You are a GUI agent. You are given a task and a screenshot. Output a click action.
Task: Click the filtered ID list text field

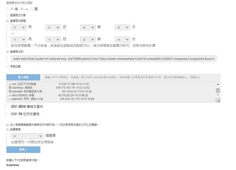(x=114, y=59)
